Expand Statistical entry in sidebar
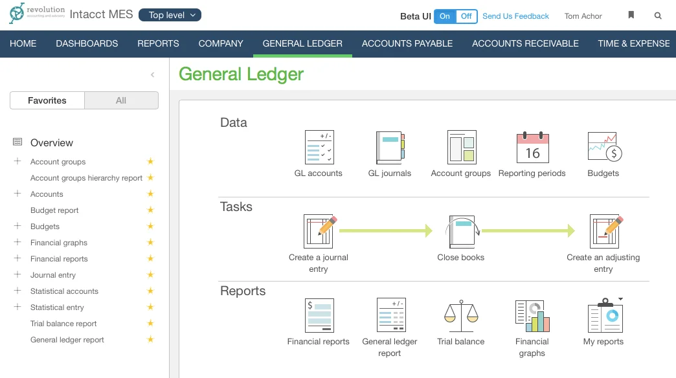The width and height of the screenshot is (676, 378). tap(17, 306)
